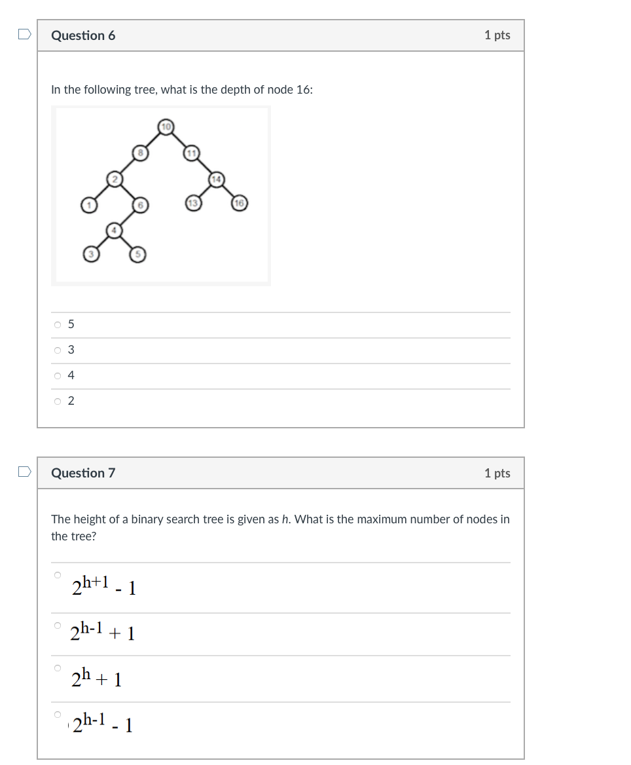The height and width of the screenshot is (765, 631).
Task: Select answer option 3 for Question 6
Action: click(x=58, y=349)
